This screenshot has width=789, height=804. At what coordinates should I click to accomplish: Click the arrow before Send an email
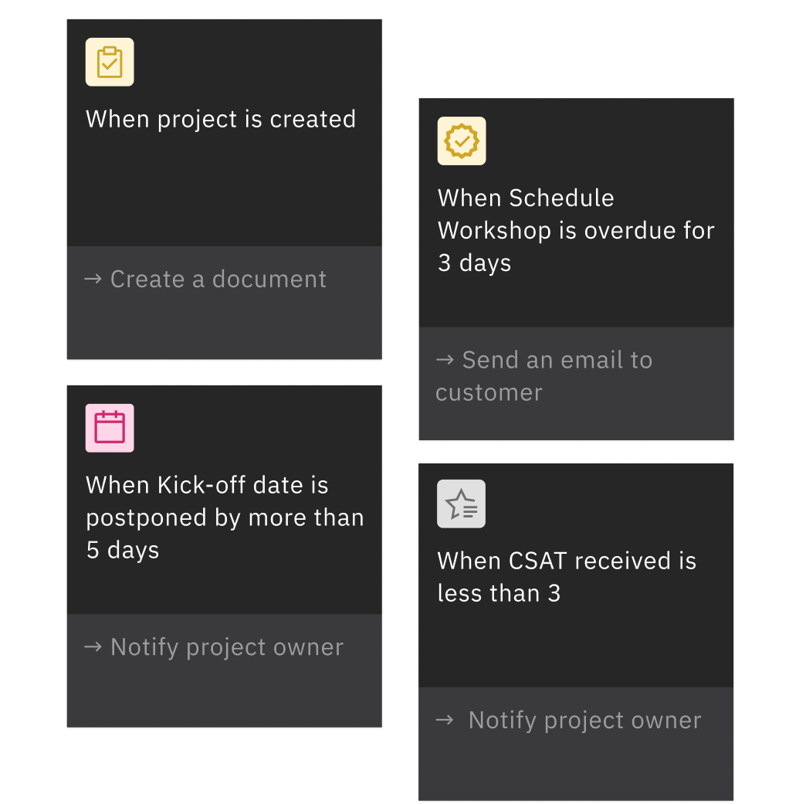pyautogui.click(x=446, y=360)
